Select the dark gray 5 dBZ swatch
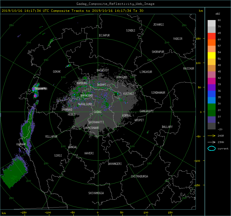The height and width of the screenshot is (216, 231). (x=211, y=126)
